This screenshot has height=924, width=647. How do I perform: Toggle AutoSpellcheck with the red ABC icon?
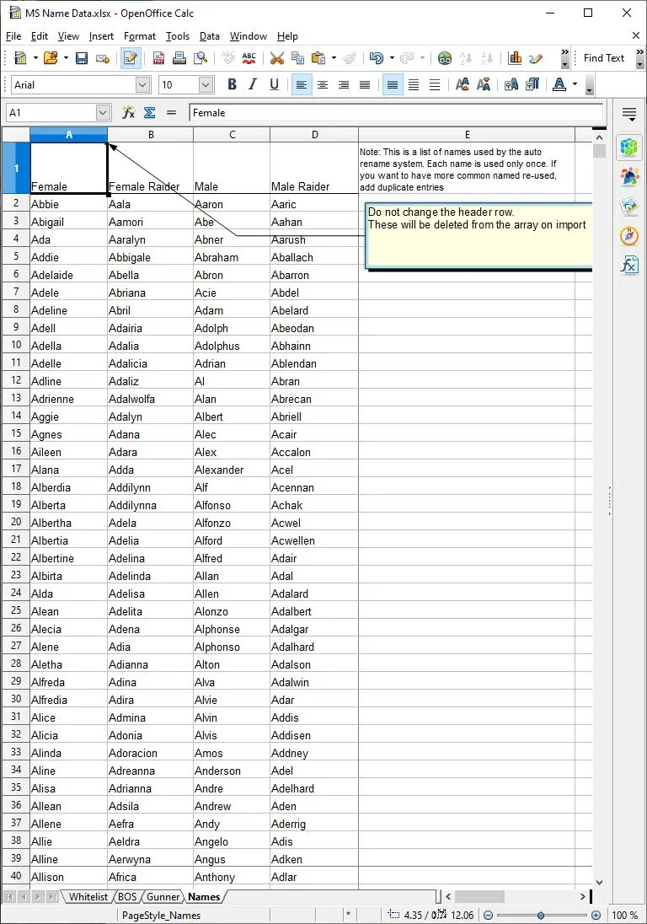point(249,57)
